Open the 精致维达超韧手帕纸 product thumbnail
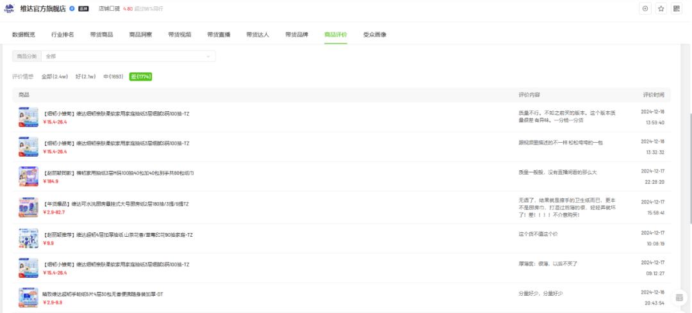The width and height of the screenshot is (692, 313). (x=28, y=298)
